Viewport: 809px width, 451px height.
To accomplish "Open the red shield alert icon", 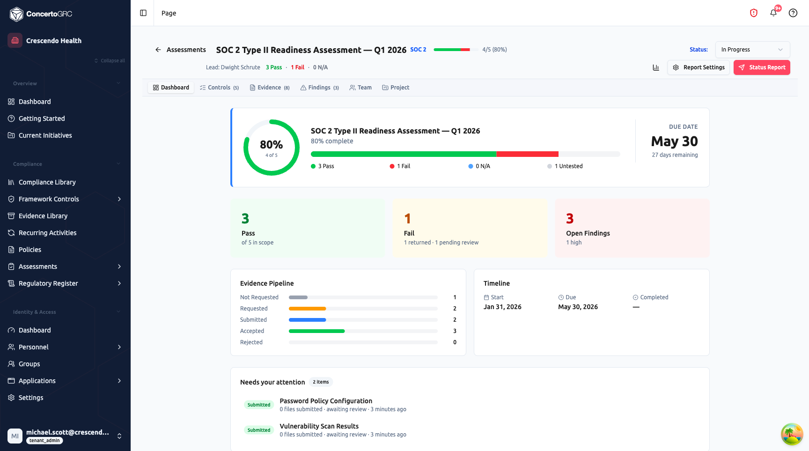I will click(754, 13).
